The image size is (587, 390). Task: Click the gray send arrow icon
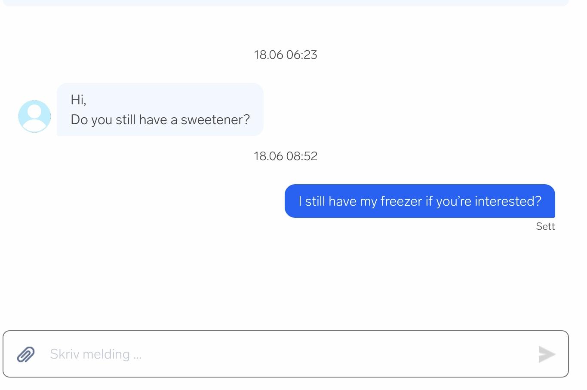pyautogui.click(x=547, y=354)
